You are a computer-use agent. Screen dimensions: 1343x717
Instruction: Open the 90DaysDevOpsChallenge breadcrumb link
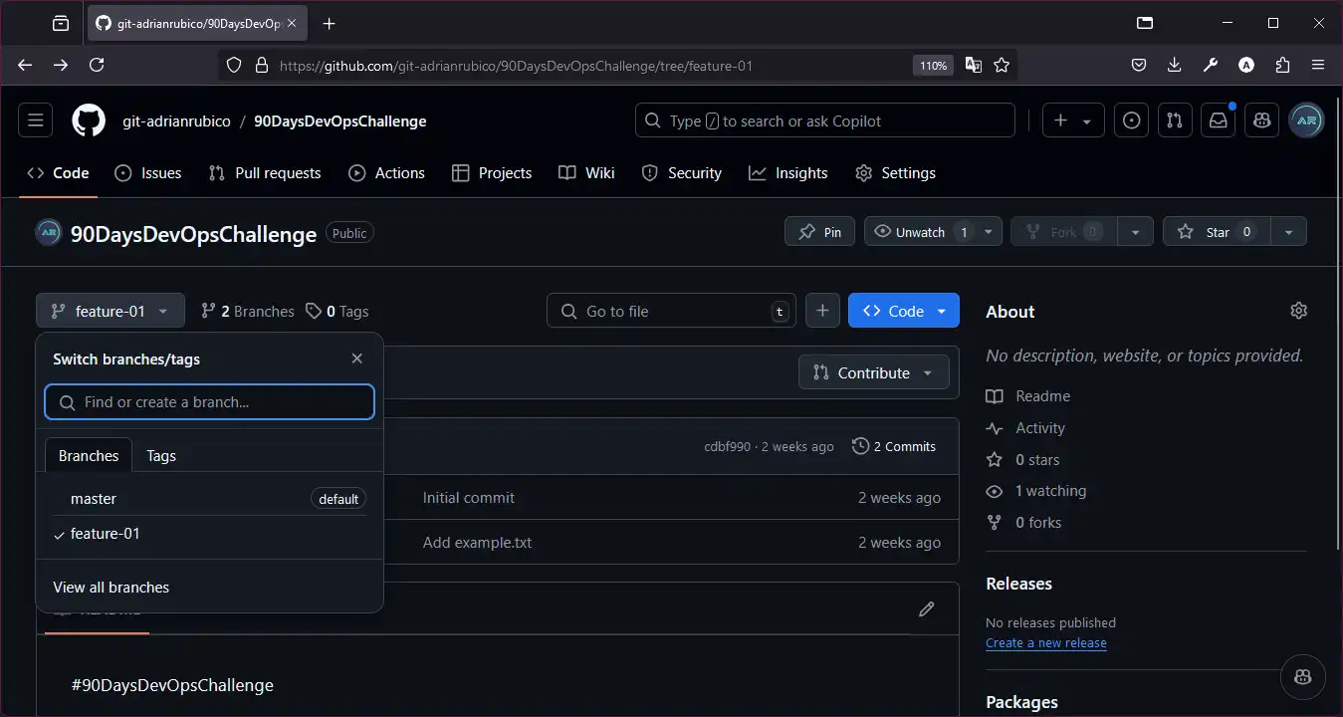pyautogui.click(x=340, y=120)
